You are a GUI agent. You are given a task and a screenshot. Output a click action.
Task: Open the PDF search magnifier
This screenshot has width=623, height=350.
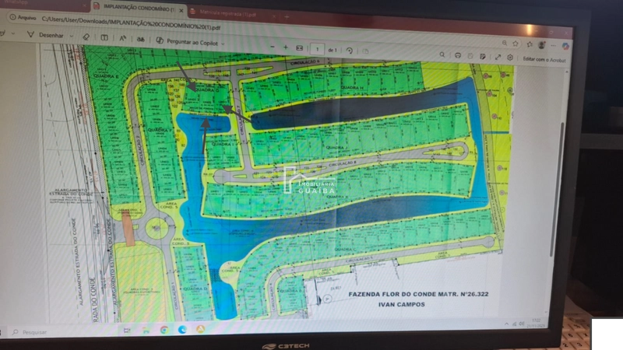[442, 54]
